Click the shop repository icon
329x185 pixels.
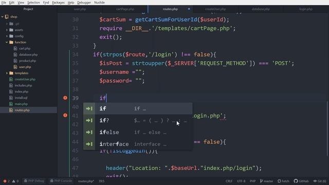click(x=7, y=16)
